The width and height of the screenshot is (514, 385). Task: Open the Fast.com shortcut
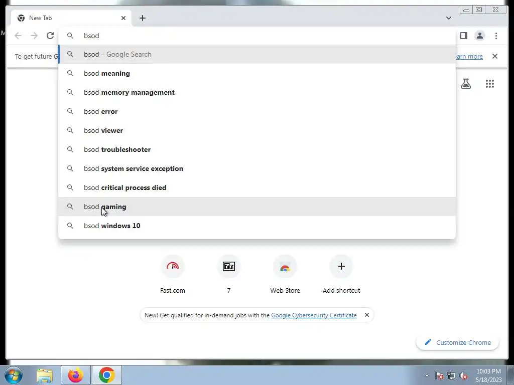coord(173,274)
